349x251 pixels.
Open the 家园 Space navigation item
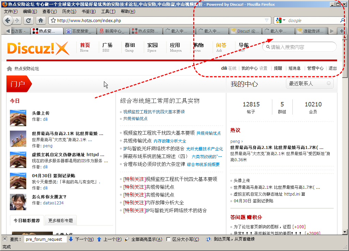[x=152, y=47]
